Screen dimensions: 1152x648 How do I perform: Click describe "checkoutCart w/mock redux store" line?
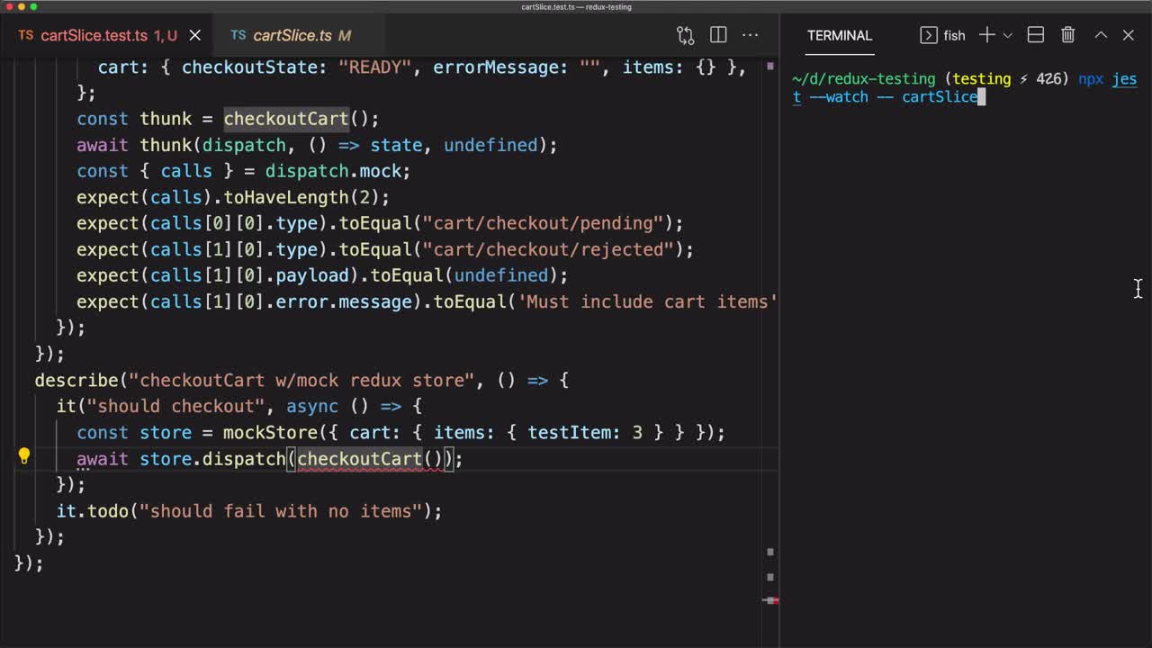pyautogui.click(x=301, y=381)
